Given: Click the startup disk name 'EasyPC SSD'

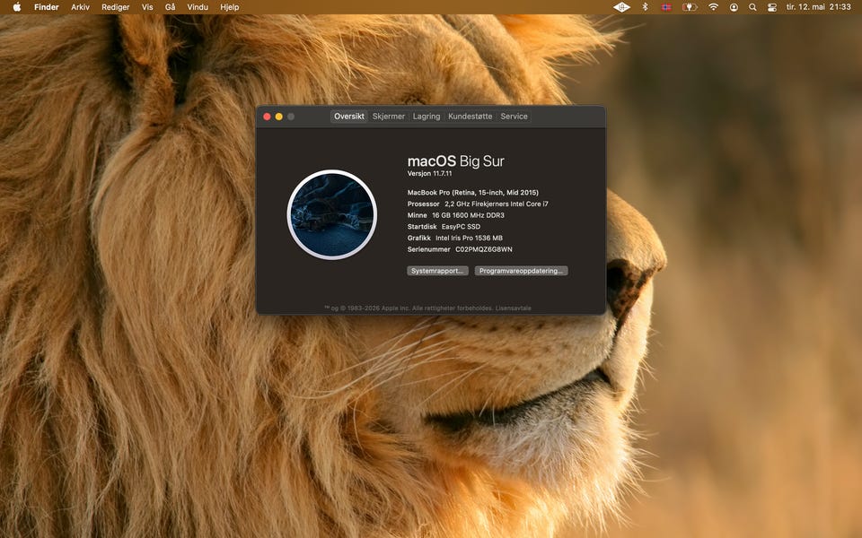Looking at the screenshot, I should pyautogui.click(x=461, y=227).
